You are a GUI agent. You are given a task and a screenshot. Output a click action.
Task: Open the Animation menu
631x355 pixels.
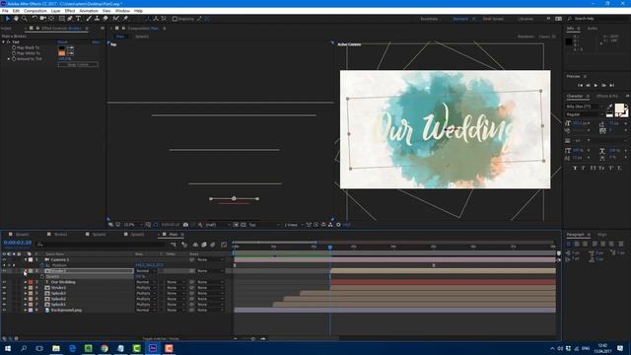[x=89, y=11]
